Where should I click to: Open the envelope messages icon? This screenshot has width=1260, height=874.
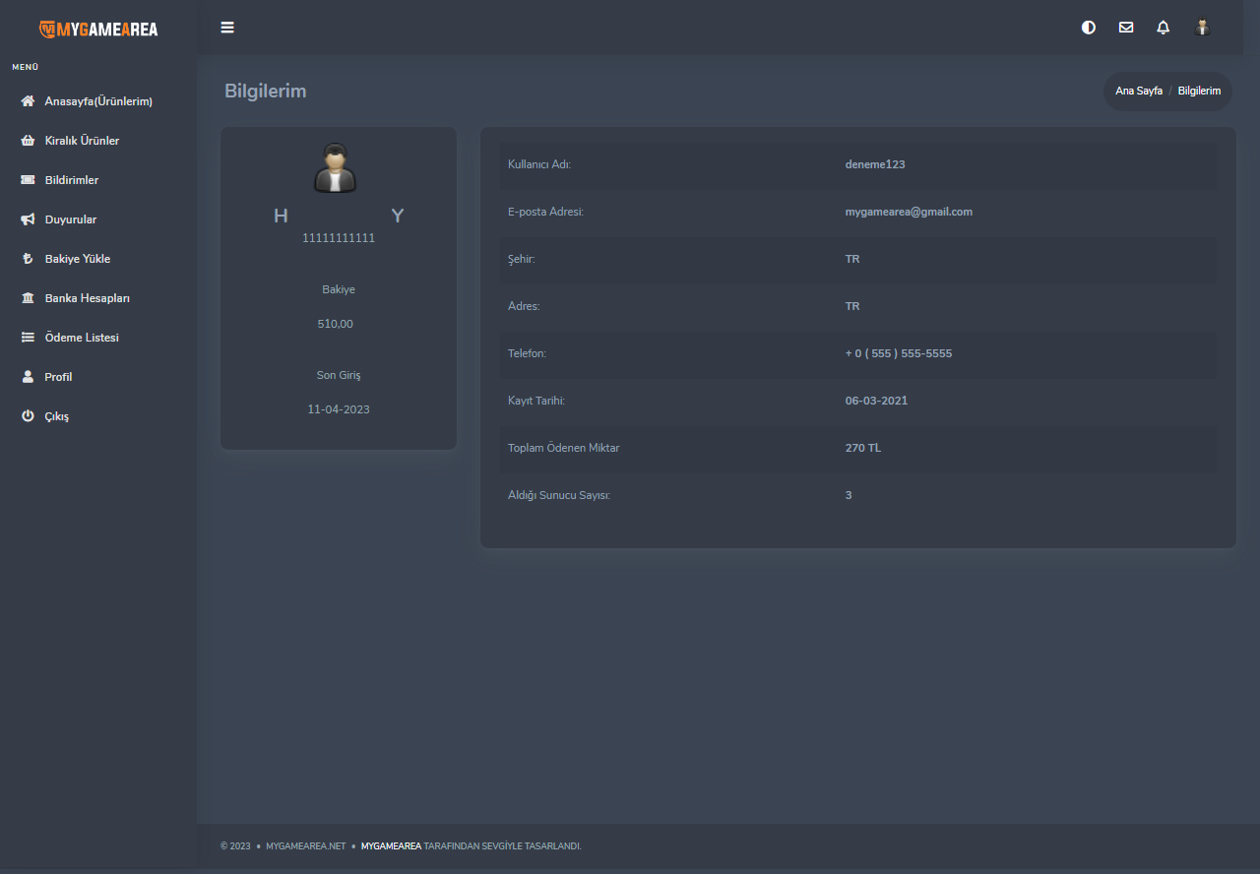[1126, 28]
